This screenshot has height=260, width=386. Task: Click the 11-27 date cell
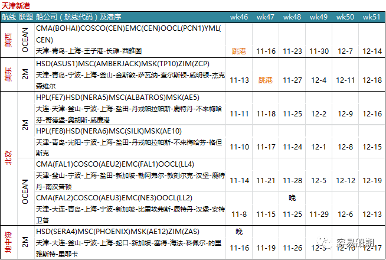click(x=293, y=80)
